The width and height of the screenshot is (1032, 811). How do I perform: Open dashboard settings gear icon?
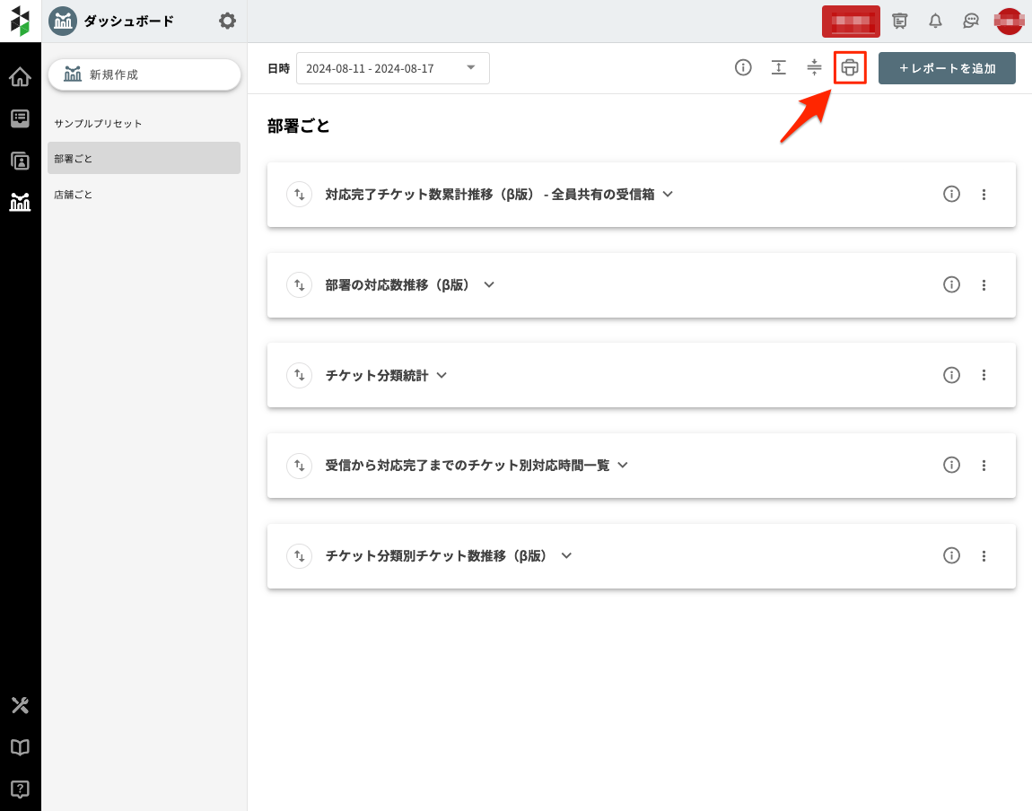click(228, 21)
